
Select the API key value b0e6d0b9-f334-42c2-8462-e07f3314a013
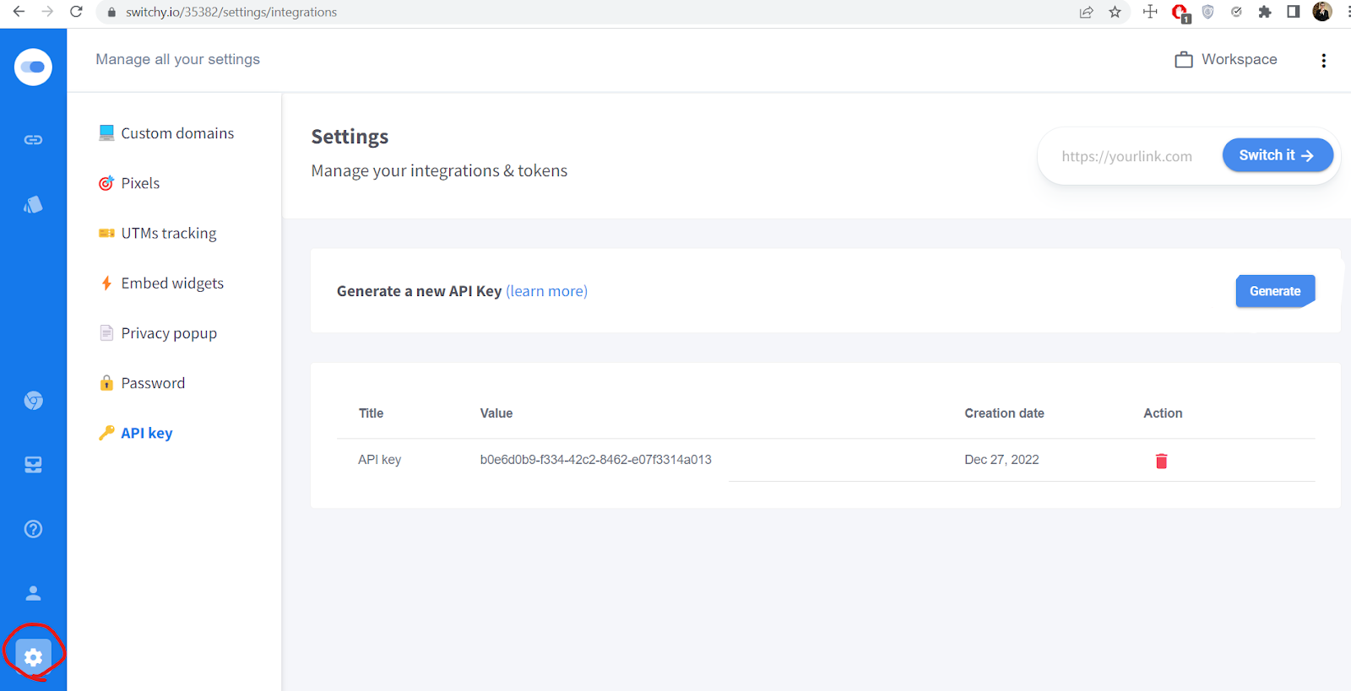coord(595,460)
